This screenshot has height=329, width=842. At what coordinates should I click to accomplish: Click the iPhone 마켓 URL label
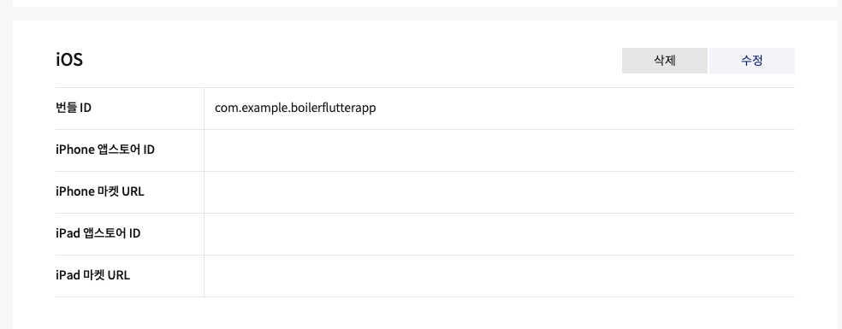pyautogui.click(x=100, y=191)
